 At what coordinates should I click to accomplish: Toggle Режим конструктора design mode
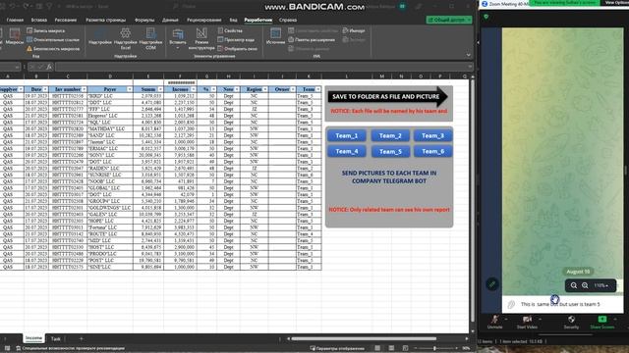pos(201,39)
